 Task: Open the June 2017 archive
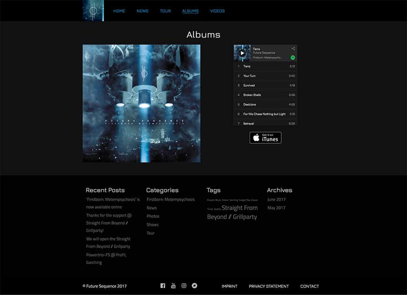tap(276, 199)
